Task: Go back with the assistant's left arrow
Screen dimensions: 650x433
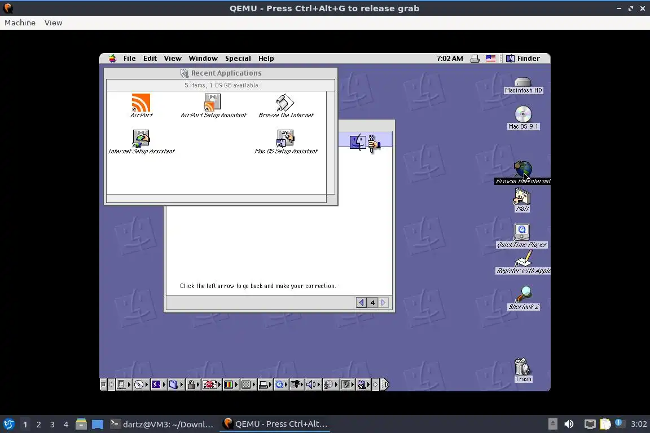Action: 361,302
